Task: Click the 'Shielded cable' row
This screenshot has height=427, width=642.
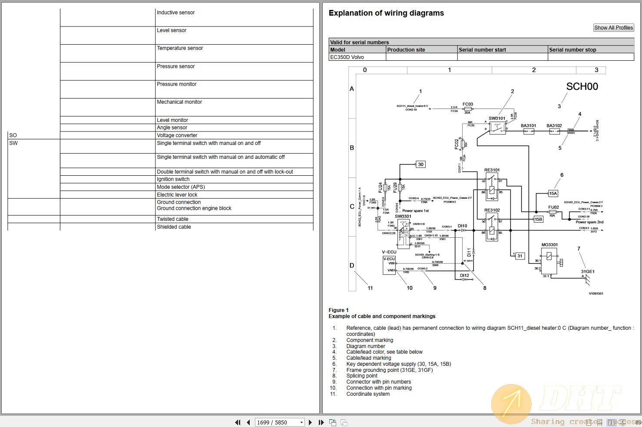Action: click(x=234, y=227)
